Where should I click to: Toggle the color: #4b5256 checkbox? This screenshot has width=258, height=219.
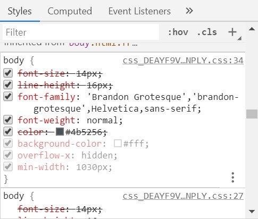pyautogui.click(x=8, y=132)
